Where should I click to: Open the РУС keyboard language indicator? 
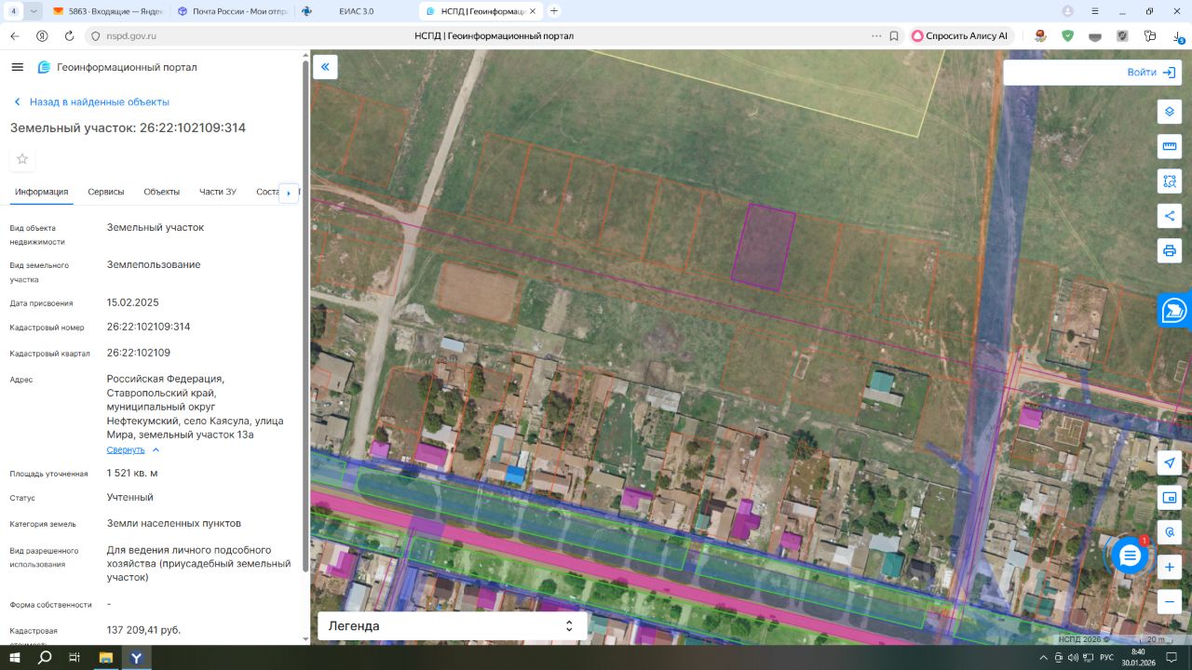(x=1107, y=658)
